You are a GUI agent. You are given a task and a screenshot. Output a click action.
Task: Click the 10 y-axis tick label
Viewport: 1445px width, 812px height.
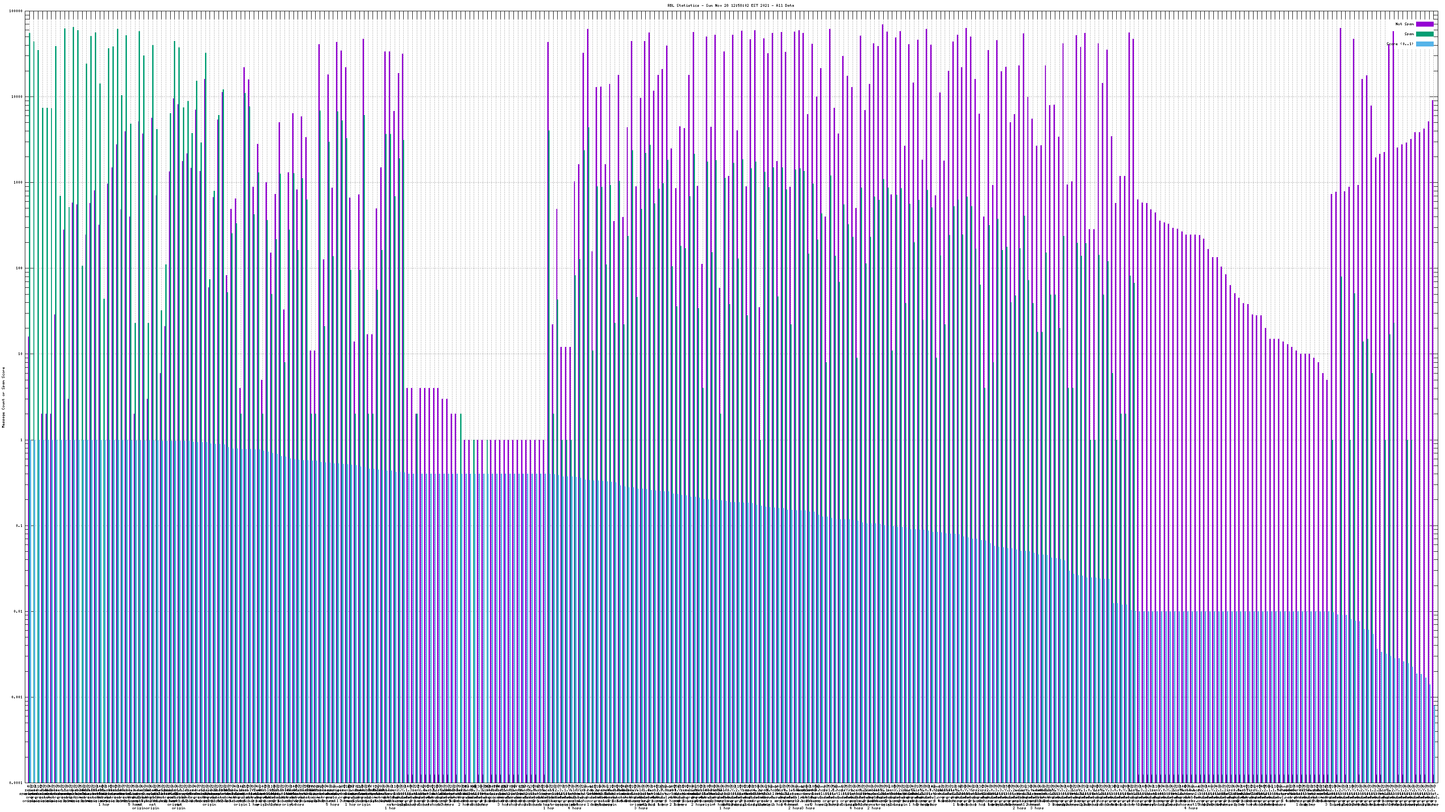(x=21, y=354)
